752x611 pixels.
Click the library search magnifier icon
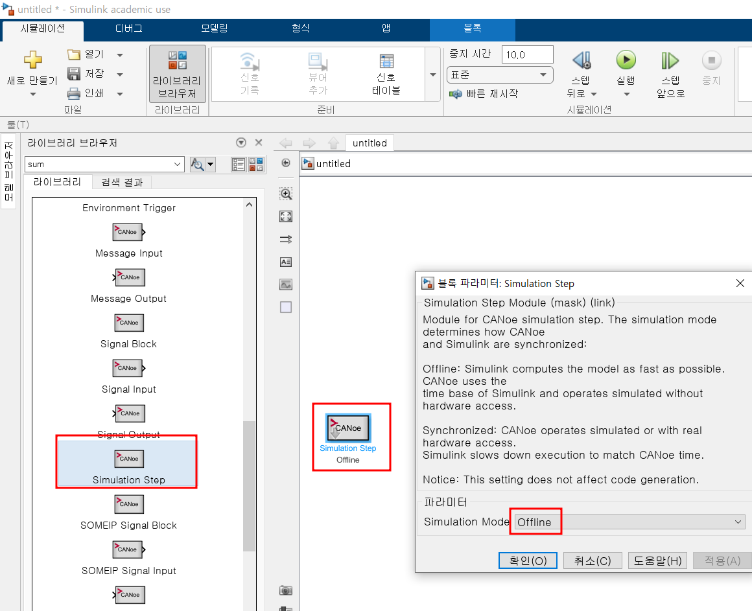[197, 165]
